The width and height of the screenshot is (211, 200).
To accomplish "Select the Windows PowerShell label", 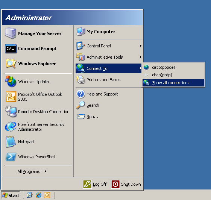I will (x=36, y=157).
